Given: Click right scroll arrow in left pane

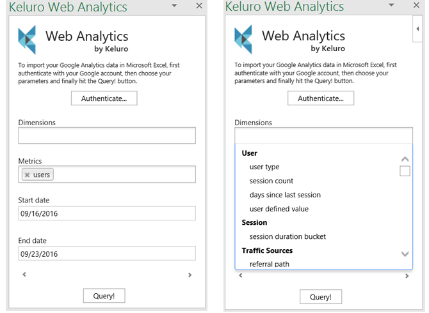Looking at the screenshot, I should [190, 275].
